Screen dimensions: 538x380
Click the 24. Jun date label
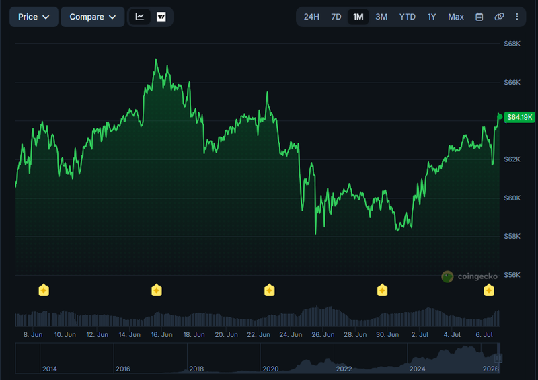pos(291,334)
